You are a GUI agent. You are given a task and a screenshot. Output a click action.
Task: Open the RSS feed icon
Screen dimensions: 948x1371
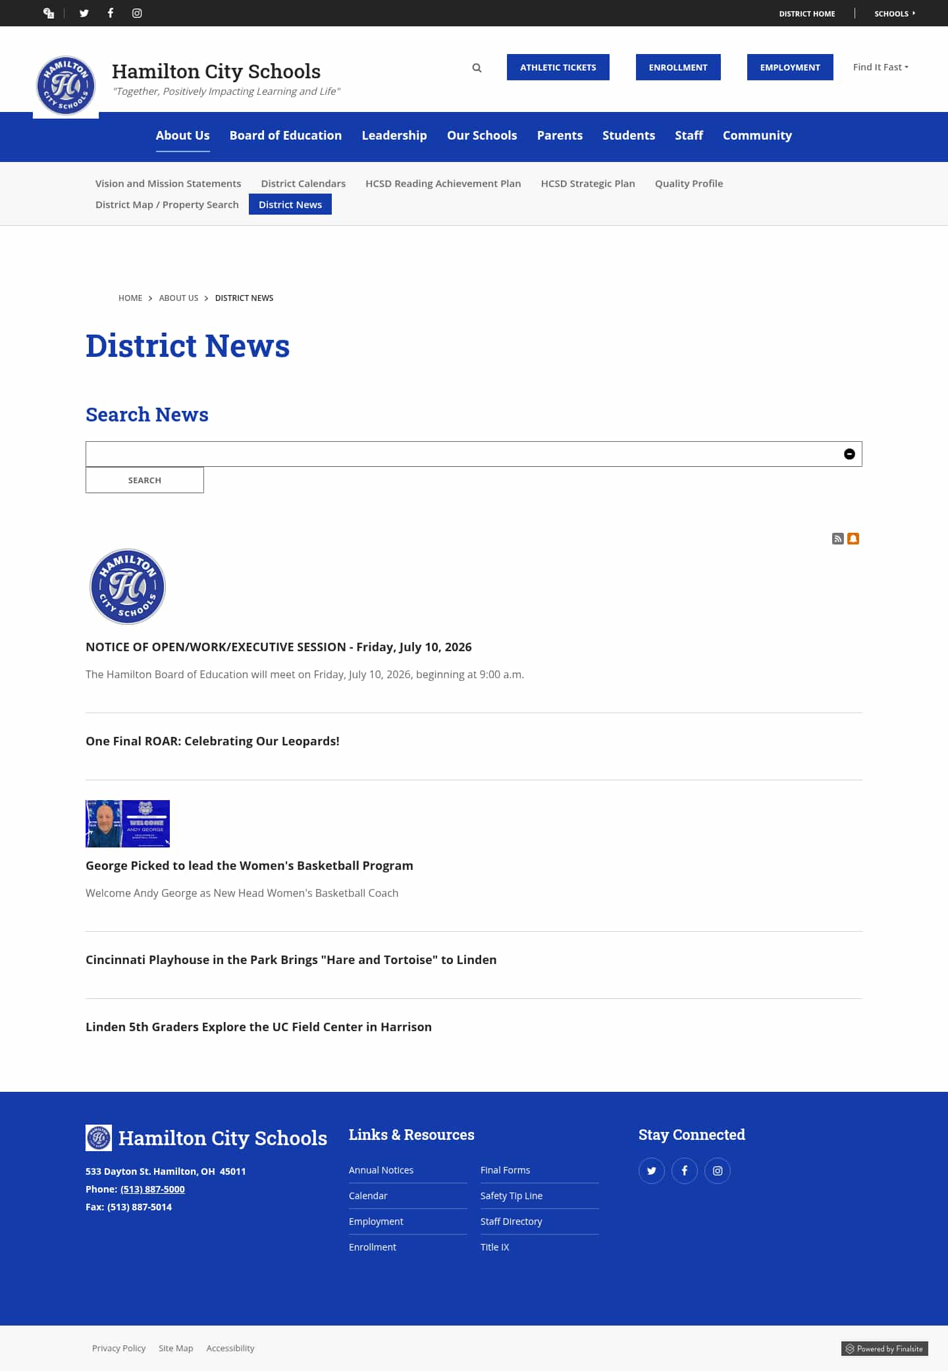[837, 539]
